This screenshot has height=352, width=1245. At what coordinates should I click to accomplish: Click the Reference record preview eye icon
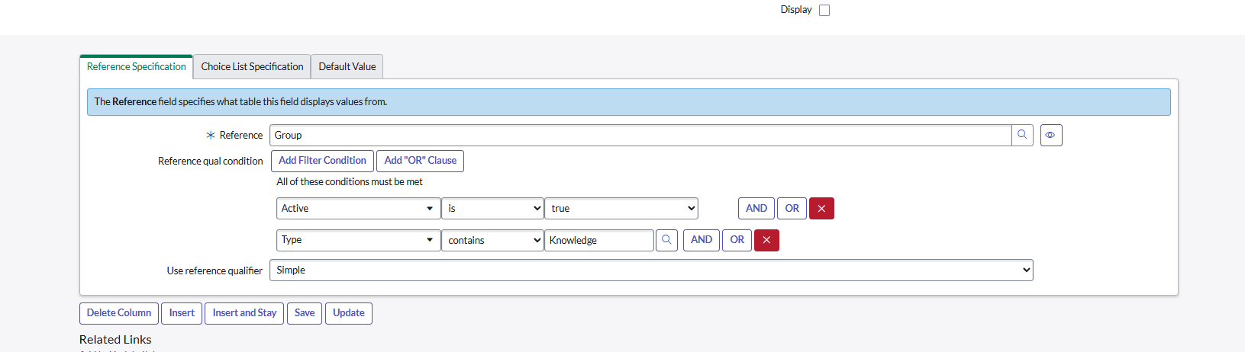1051,135
